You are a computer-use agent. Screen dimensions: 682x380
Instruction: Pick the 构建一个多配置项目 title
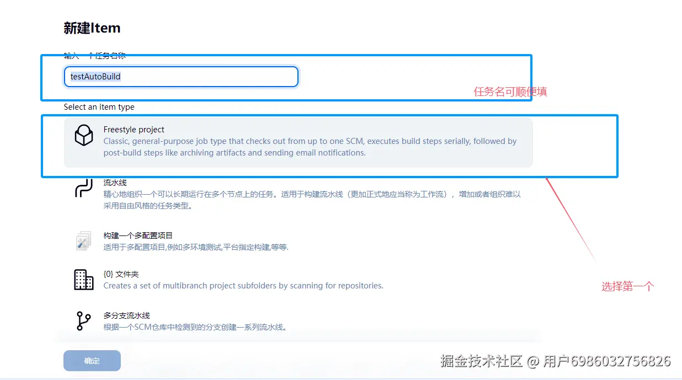(138, 236)
